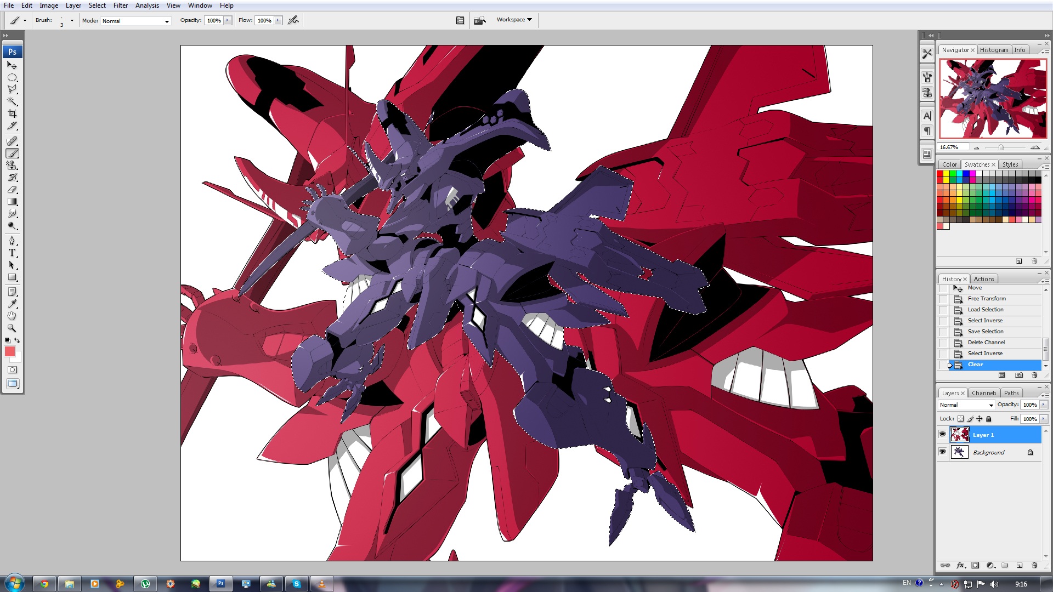This screenshot has width=1053, height=592.
Task: Toggle airbrush mode in options bar
Action: (293, 20)
